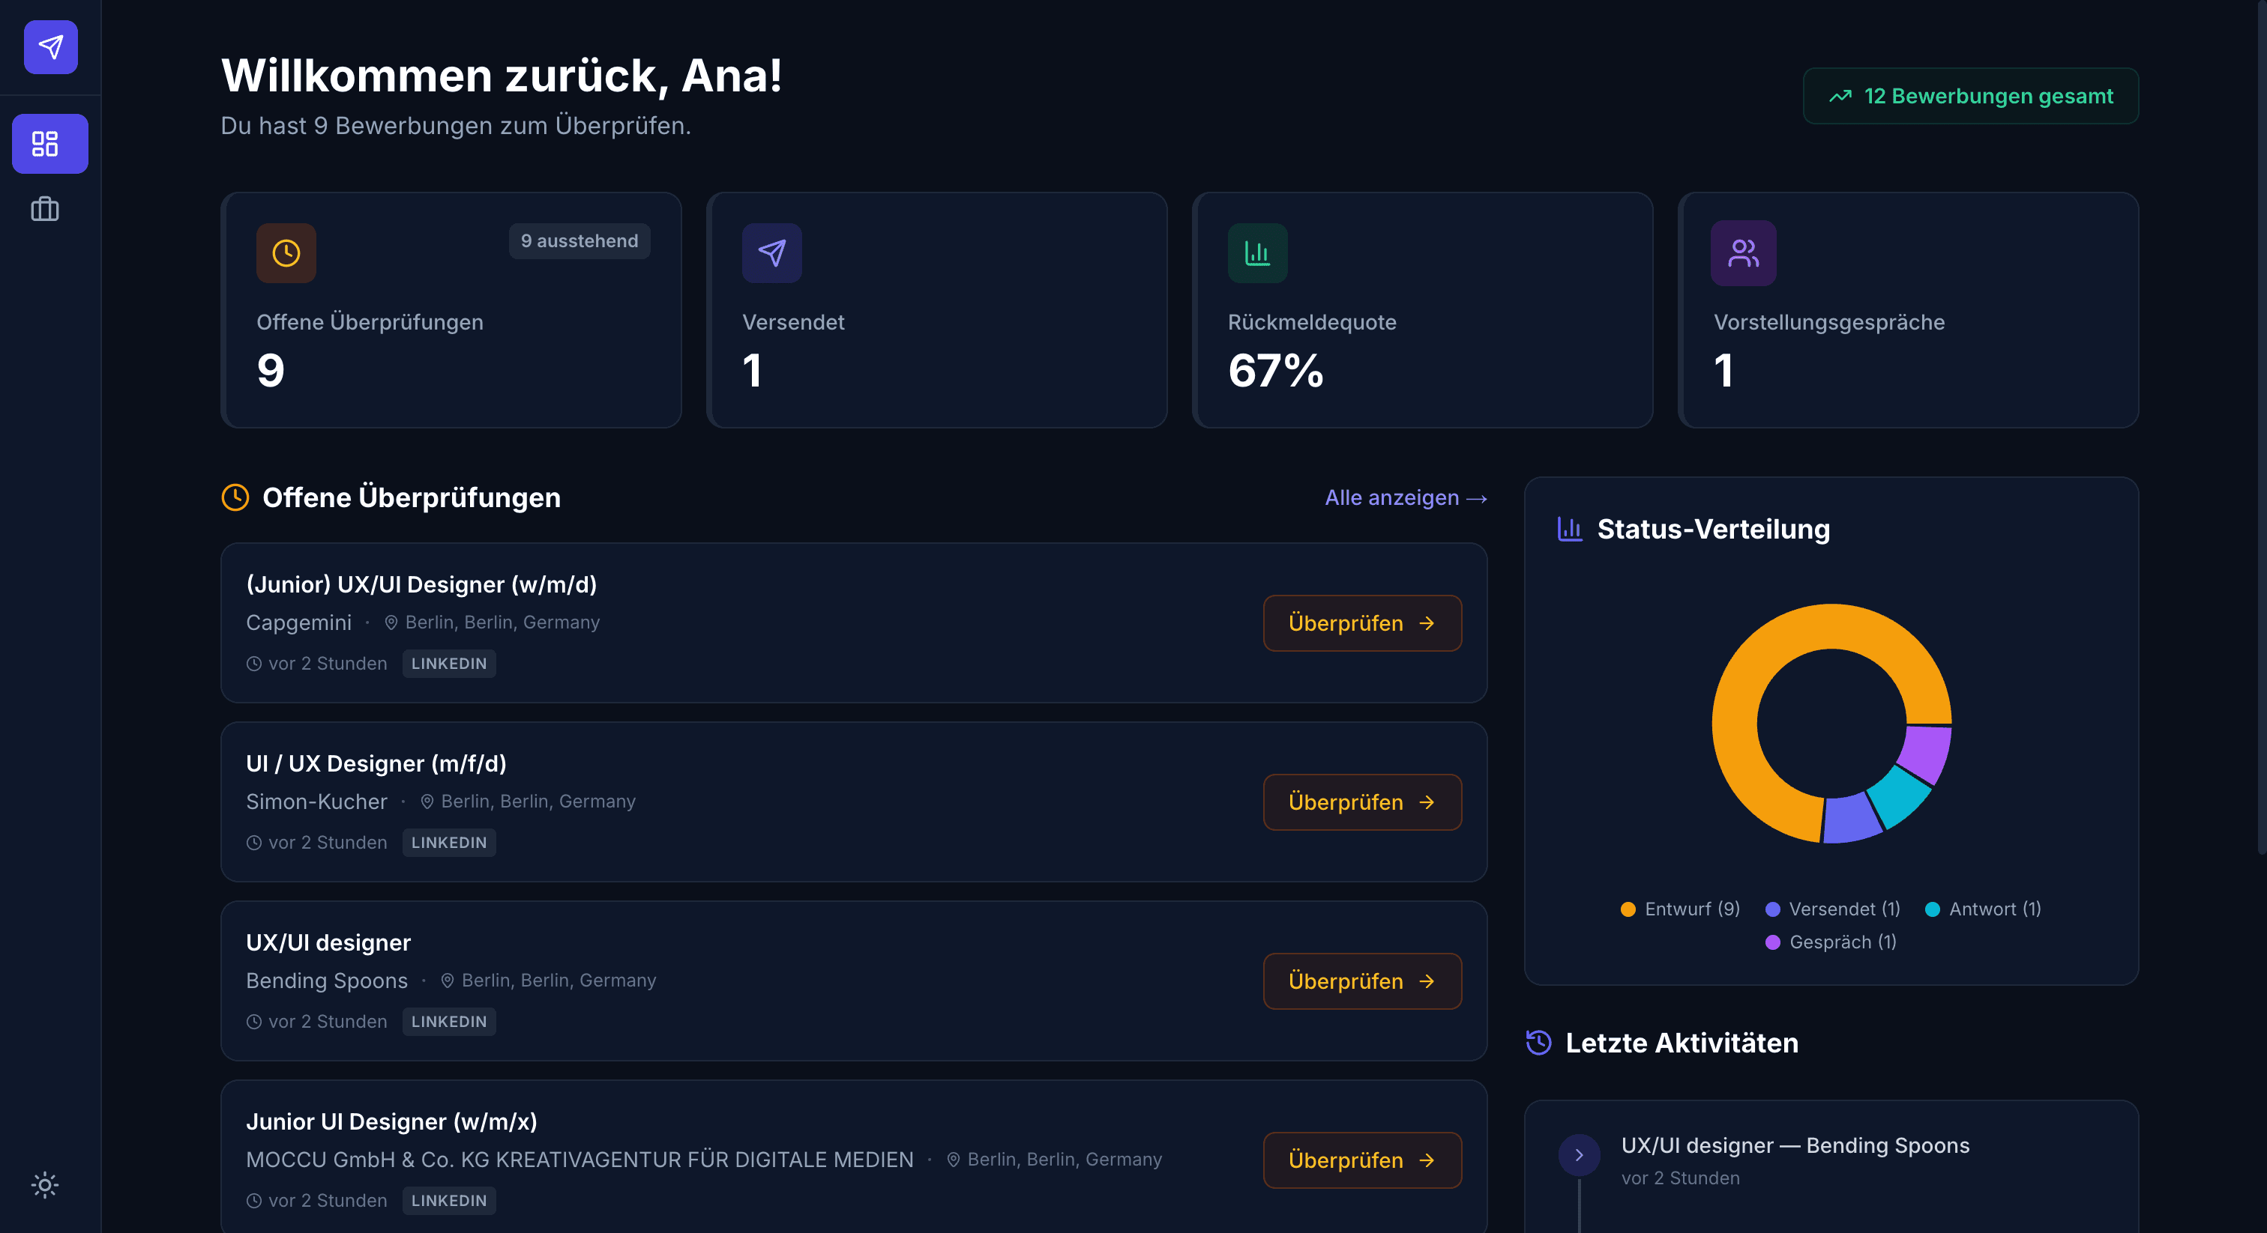Expand the Bending Spoons activity chevron

coord(1579,1155)
